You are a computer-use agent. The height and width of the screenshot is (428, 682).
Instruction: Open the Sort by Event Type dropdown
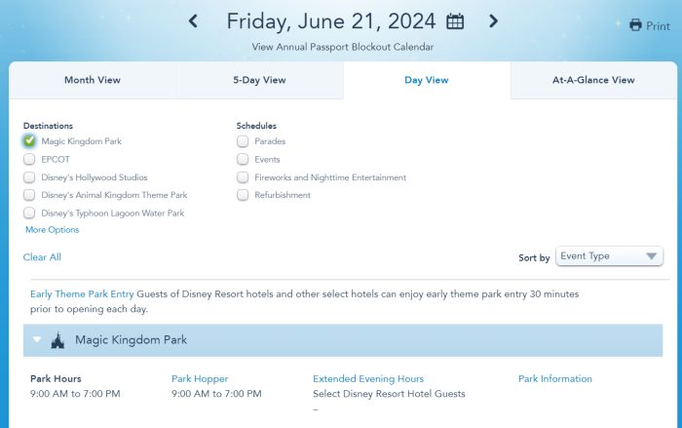point(609,256)
